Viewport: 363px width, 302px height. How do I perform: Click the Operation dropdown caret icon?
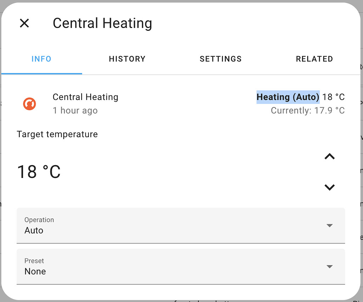[x=330, y=225]
